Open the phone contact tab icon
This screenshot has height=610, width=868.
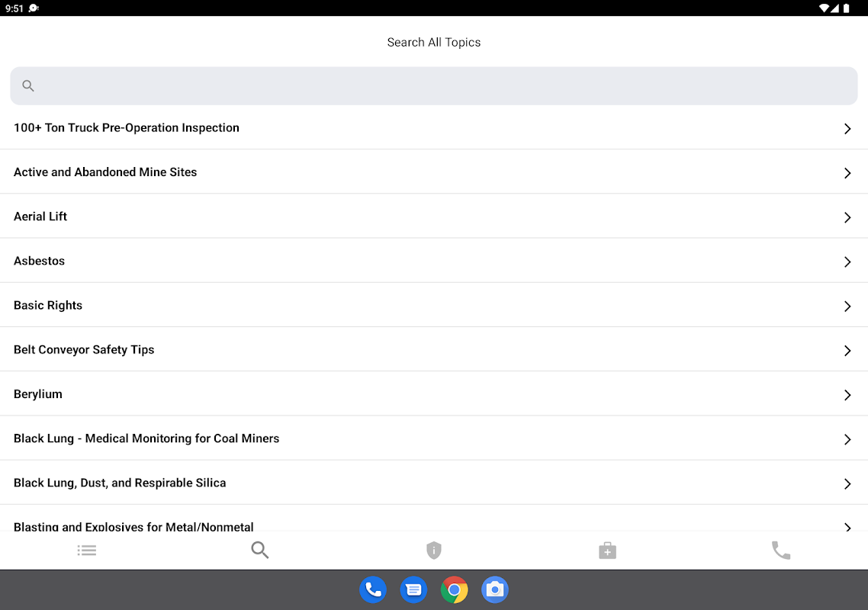tap(780, 551)
